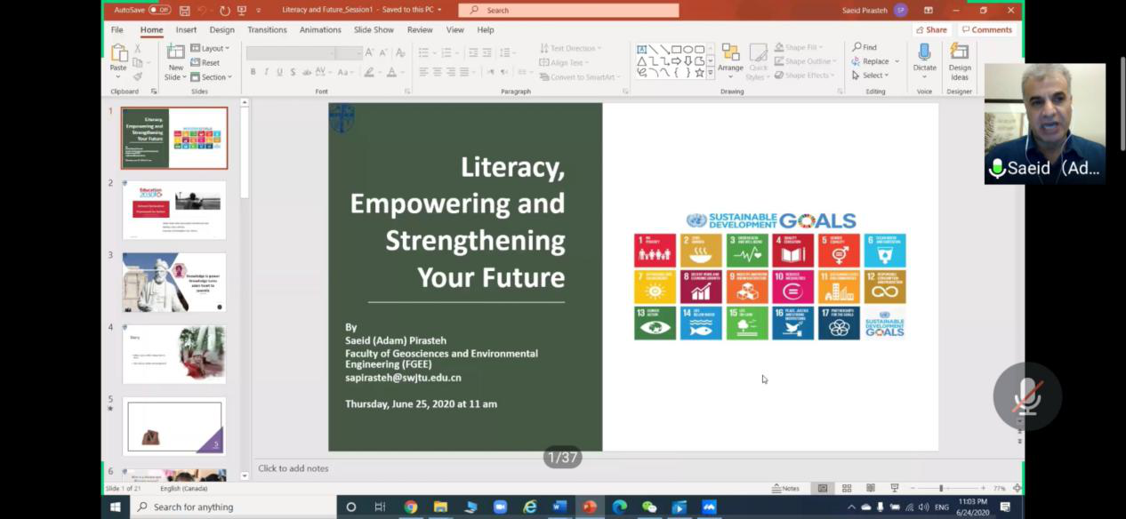Click the Save icon in title bar
The image size is (1126, 519).
[185, 11]
